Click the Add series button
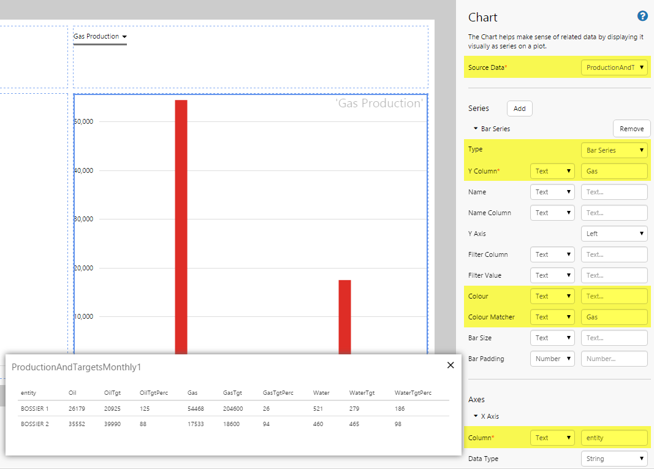This screenshot has height=469, width=654. coord(519,109)
